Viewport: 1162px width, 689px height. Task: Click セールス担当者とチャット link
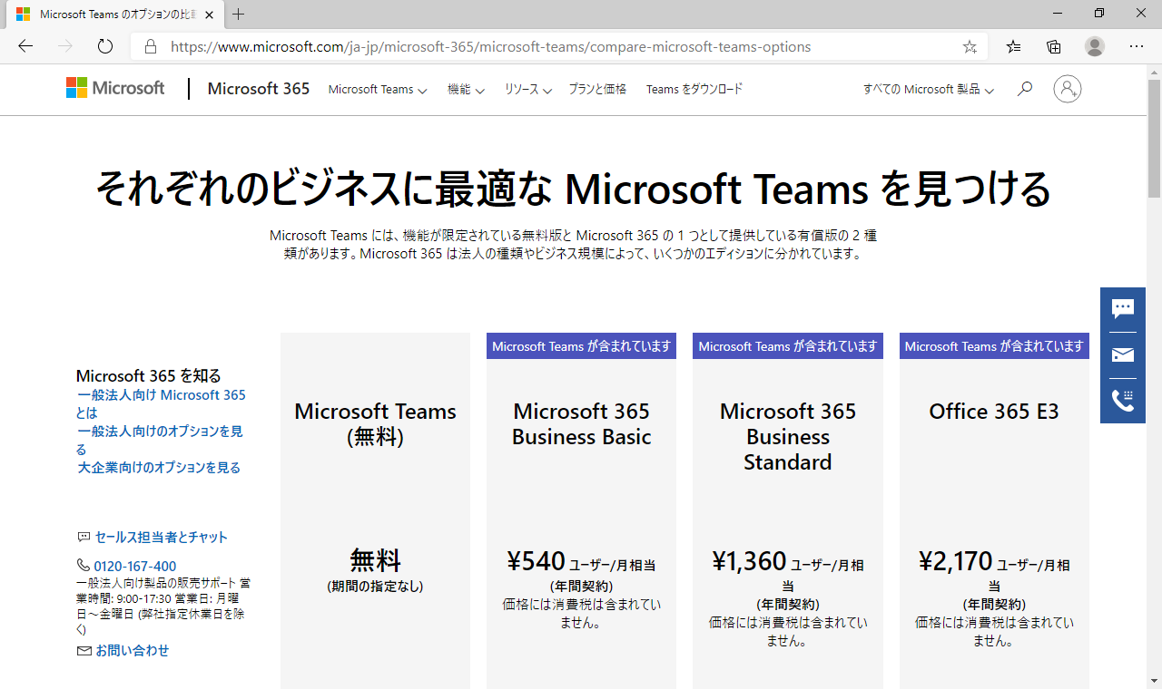[x=162, y=537]
